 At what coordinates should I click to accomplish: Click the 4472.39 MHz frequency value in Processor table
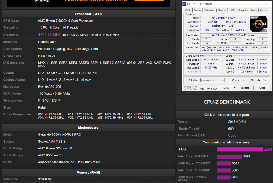coord(49,35)
